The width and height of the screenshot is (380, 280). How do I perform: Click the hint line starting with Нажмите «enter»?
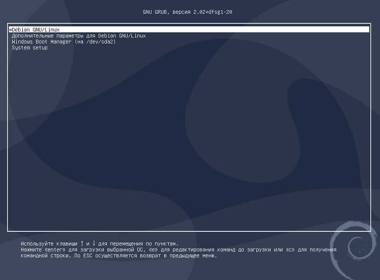(179, 250)
